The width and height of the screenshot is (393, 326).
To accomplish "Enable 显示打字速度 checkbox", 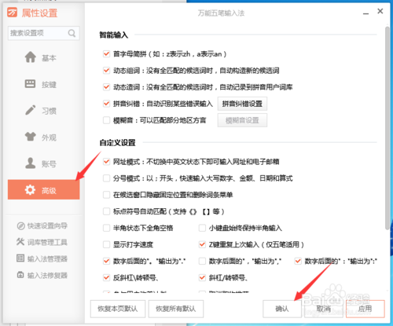I will tap(106, 244).
